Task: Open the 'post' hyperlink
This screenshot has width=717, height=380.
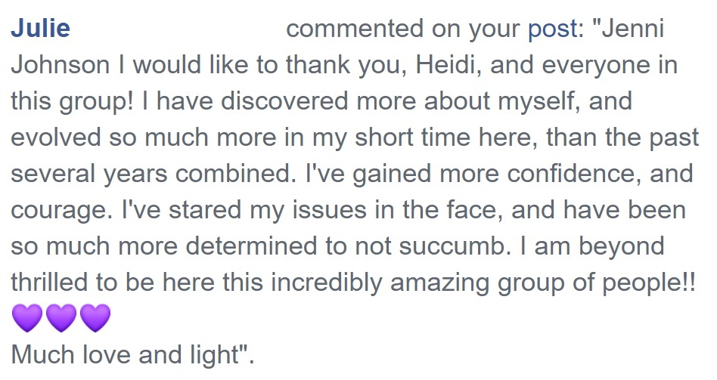Action: click(x=552, y=29)
